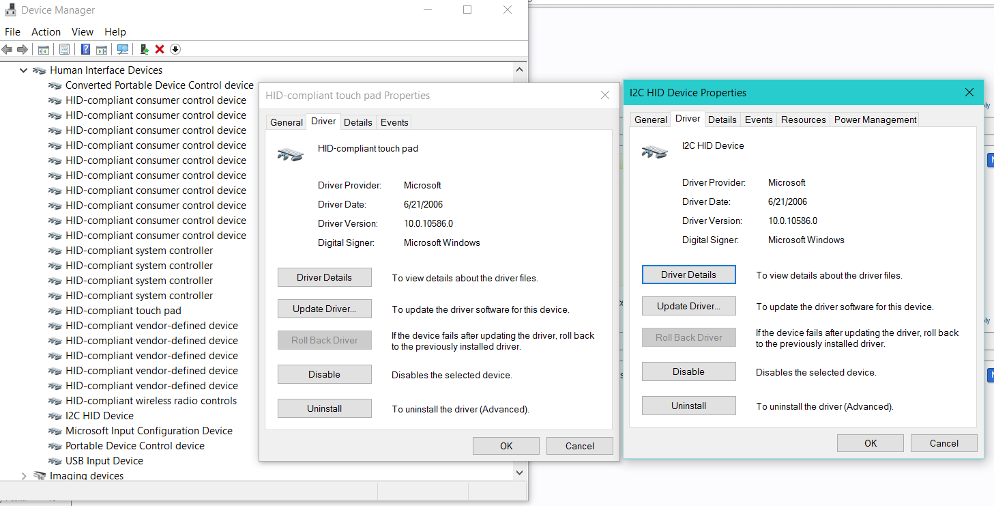Select the USB Input Device tree entry
The height and width of the screenshot is (506, 994).
pos(104,461)
